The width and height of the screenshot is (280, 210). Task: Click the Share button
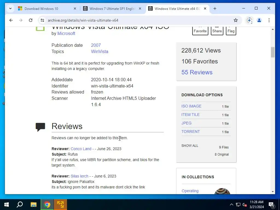tap(217, 31)
